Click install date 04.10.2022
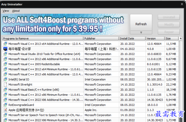Screen dimensions: 186x122 127,49
